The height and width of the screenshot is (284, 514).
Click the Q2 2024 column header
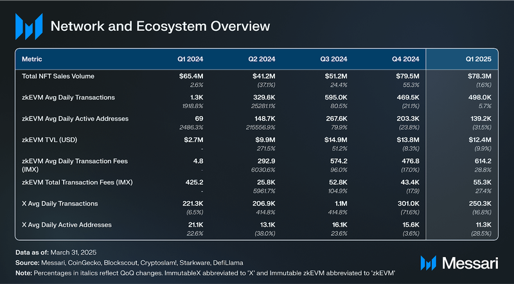(x=262, y=59)
